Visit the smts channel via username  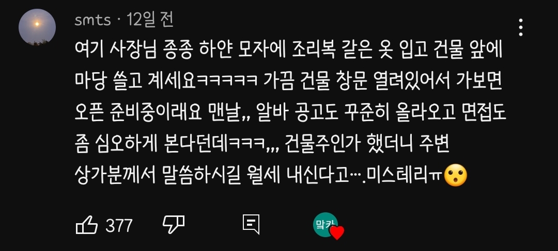pyautogui.click(x=92, y=20)
